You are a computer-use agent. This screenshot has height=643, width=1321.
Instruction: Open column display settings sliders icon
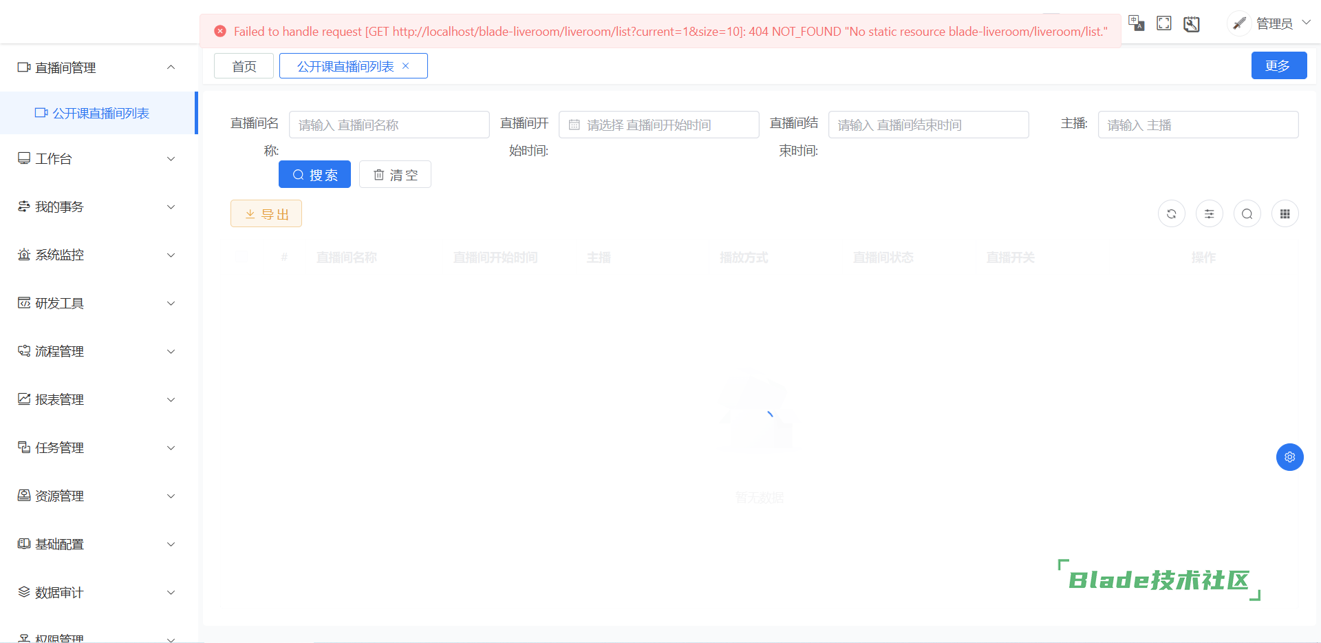[x=1210, y=214]
